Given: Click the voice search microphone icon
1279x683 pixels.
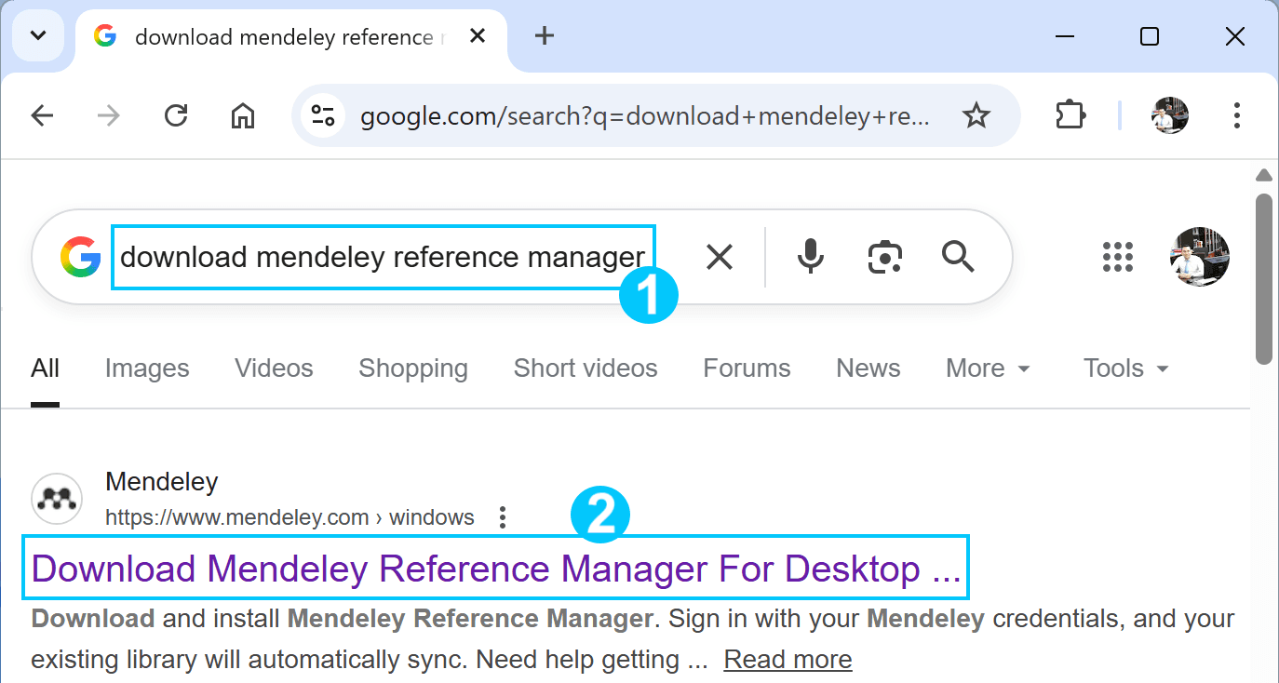Looking at the screenshot, I should tap(811, 256).
